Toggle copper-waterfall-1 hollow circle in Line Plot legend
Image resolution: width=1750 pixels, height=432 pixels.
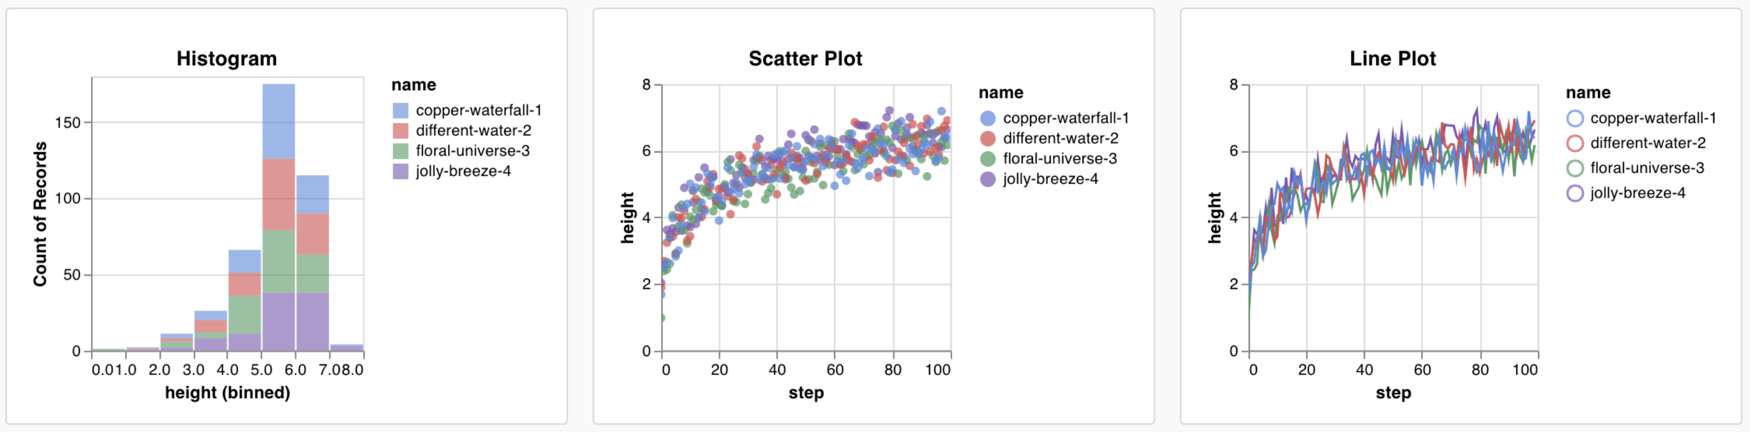(1575, 119)
